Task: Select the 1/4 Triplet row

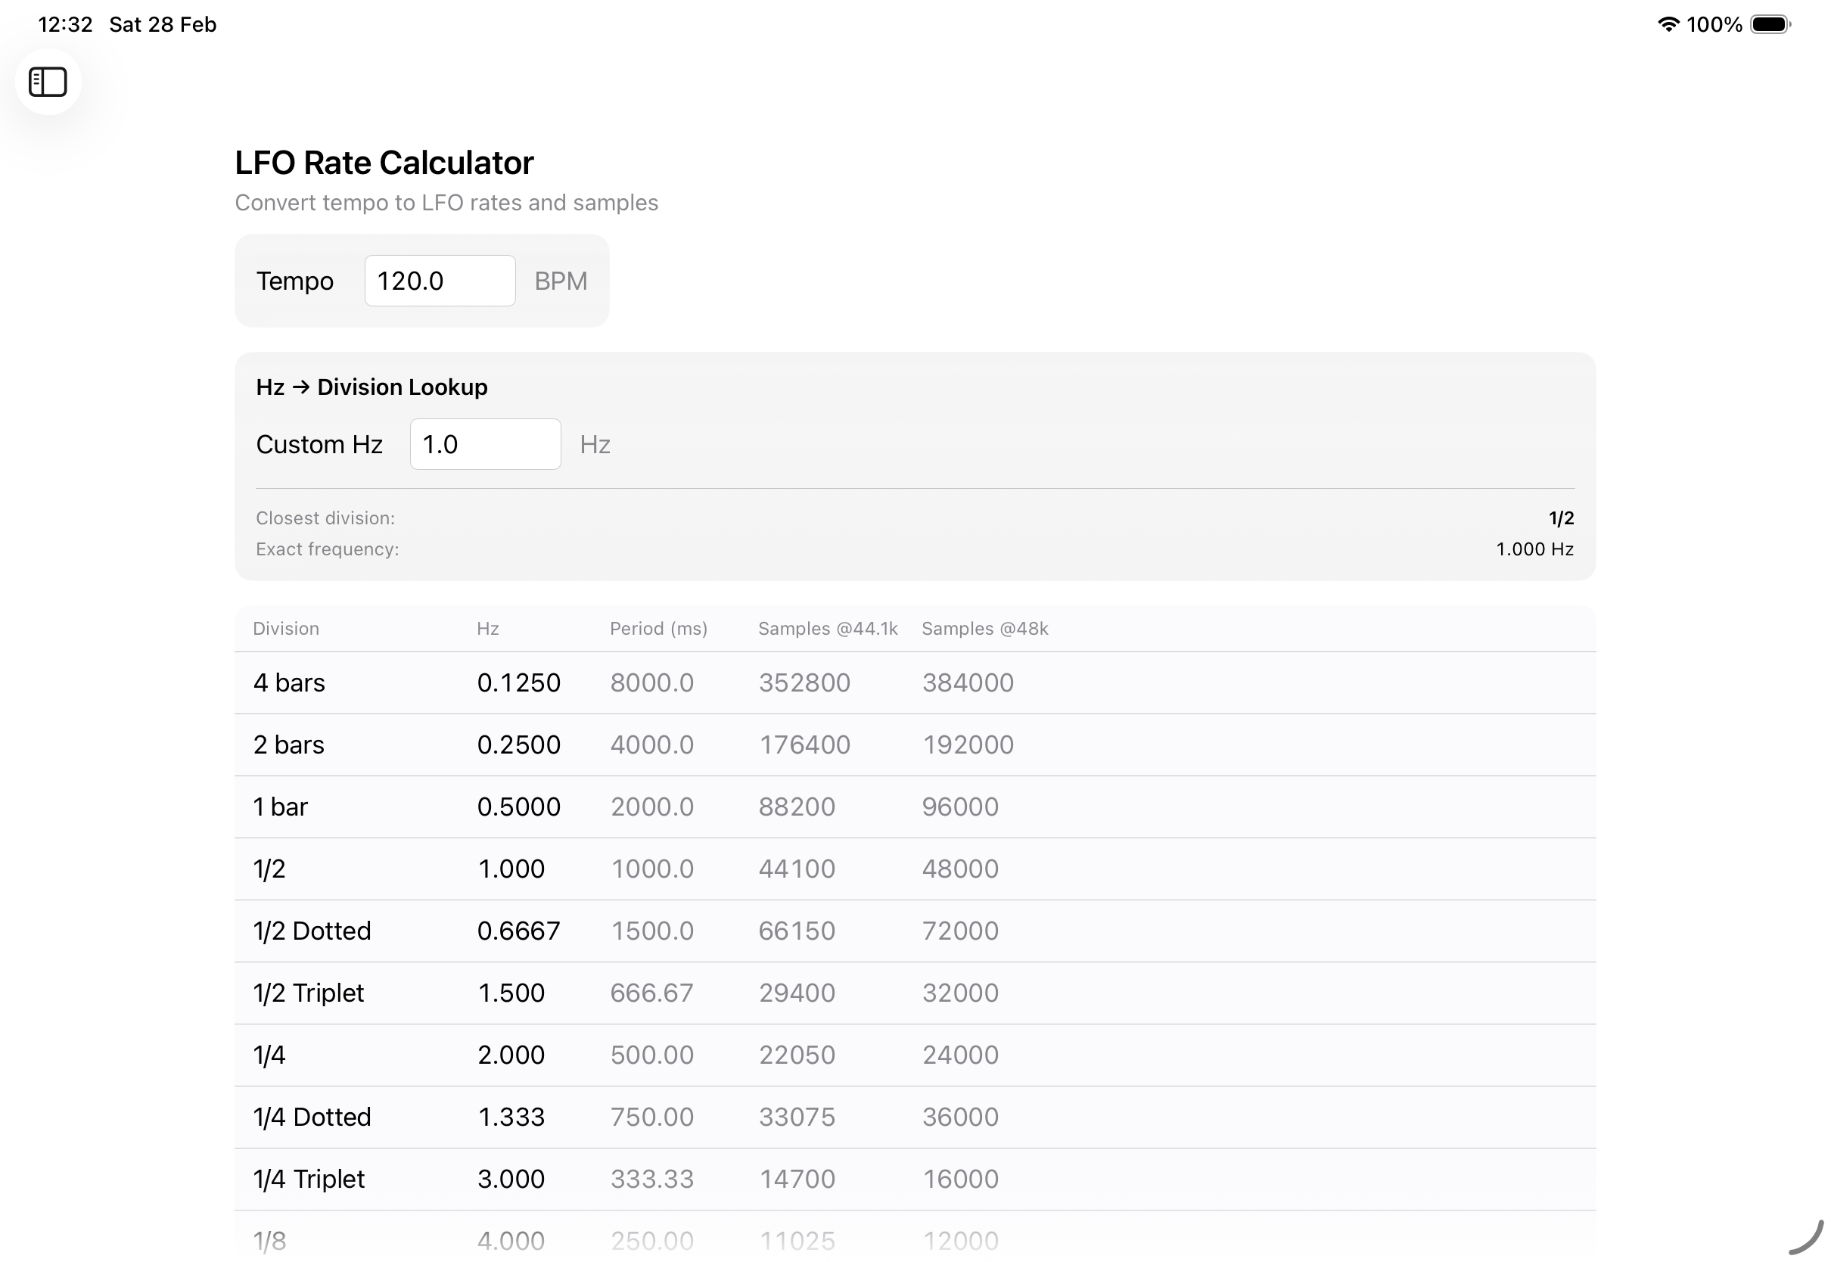Action: point(309,1179)
